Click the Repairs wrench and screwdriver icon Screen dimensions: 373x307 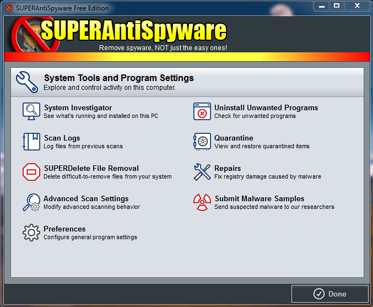click(202, 172)
